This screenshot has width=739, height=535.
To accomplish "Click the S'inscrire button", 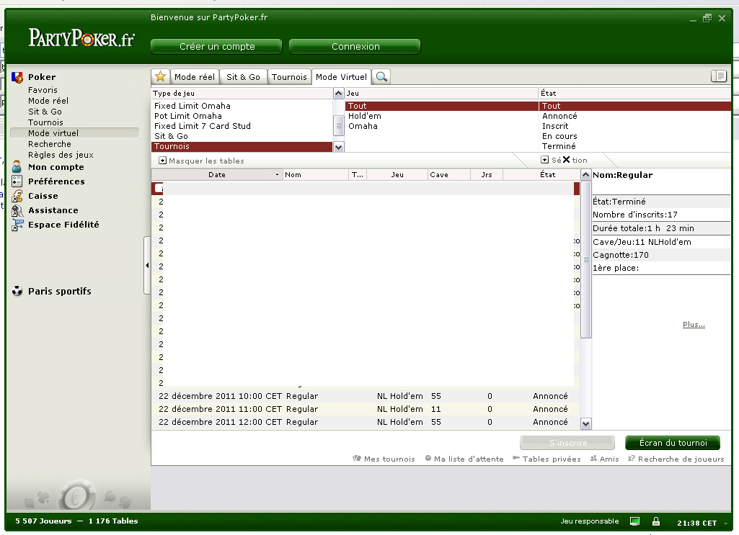I will (x=567, y=443).
